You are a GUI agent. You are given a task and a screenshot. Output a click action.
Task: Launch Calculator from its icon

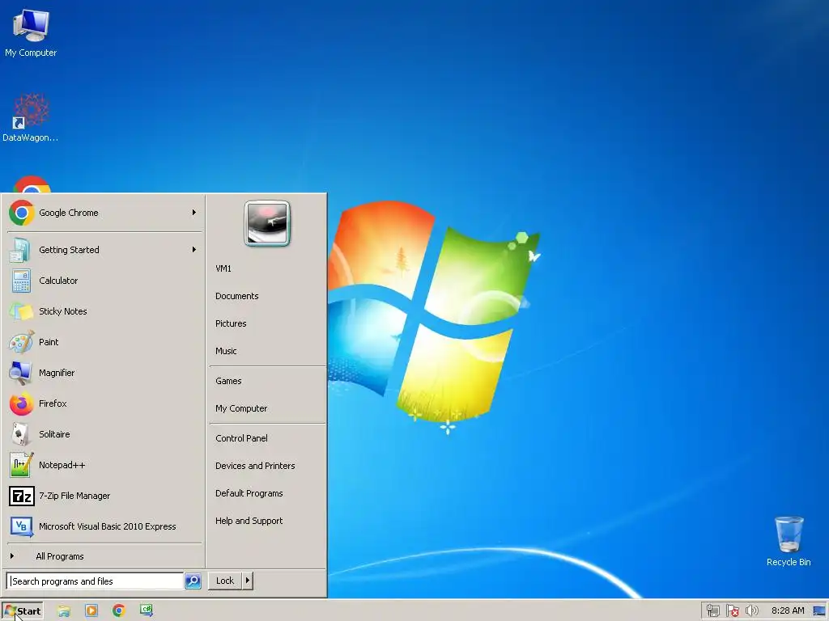click(21, 281)
